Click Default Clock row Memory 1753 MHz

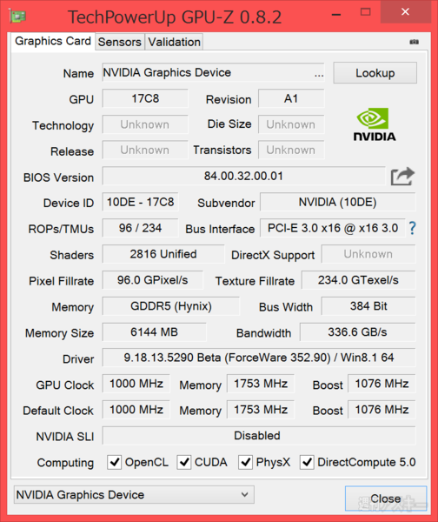pos(261,410)
